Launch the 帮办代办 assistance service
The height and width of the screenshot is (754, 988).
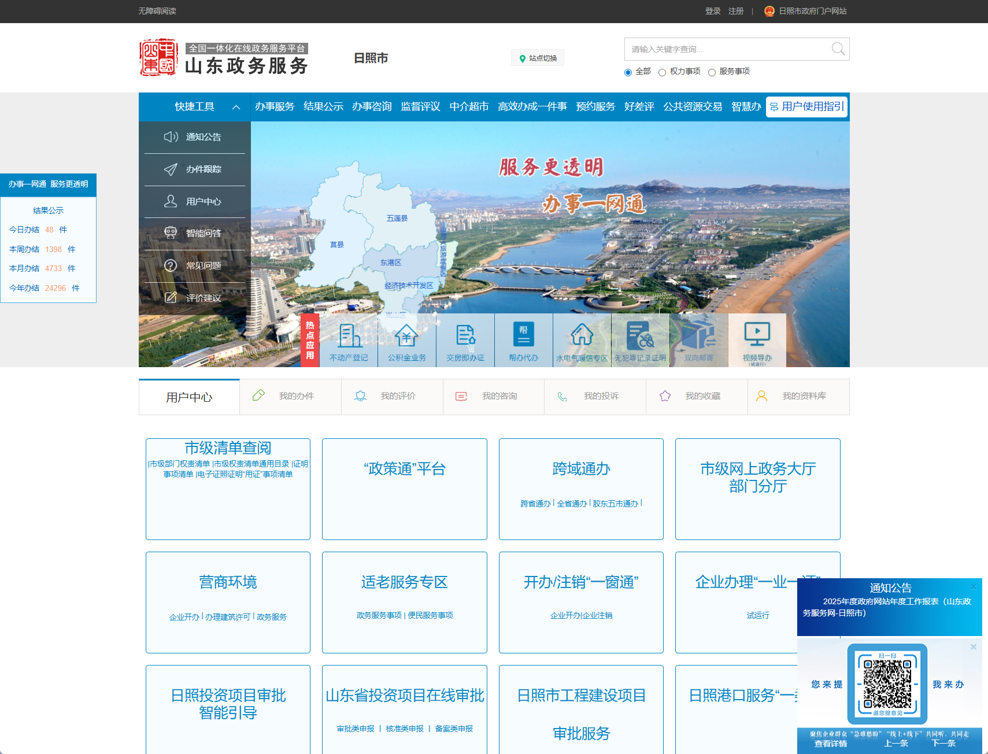coord(523,340)
